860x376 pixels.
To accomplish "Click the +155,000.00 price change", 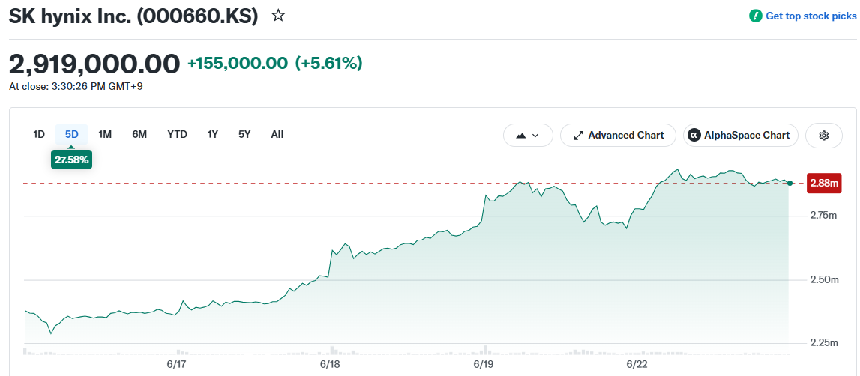I will (238, 64).
